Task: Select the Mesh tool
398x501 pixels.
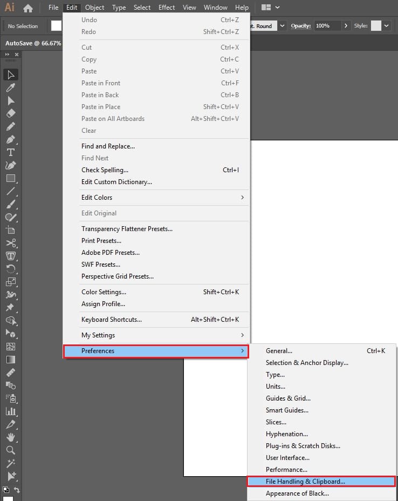Action: 11,347
